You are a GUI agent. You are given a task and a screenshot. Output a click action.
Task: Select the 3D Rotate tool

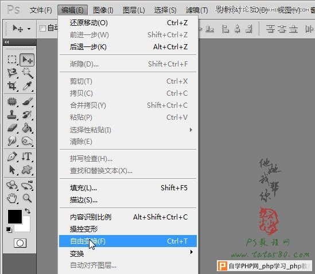[12, 185]
